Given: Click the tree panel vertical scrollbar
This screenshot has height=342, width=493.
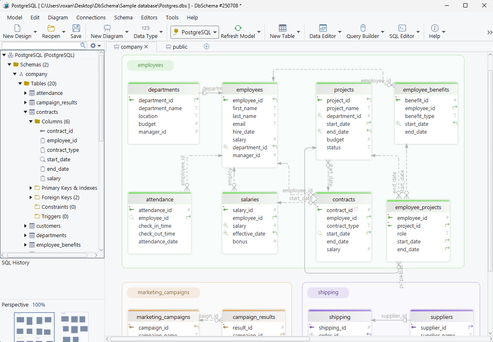Looking at the screenshot, I should [101, 99].
